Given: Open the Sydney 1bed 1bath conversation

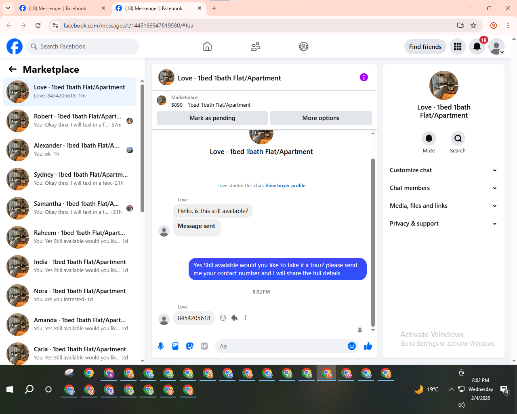Looking at the screenshot, I should [x=69, y=179].
